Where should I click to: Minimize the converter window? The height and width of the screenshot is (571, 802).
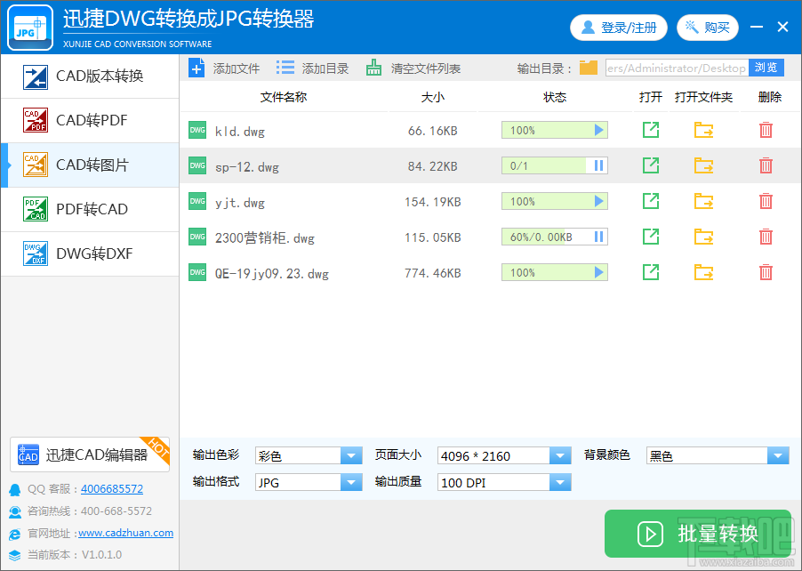(x=757, y=27)
